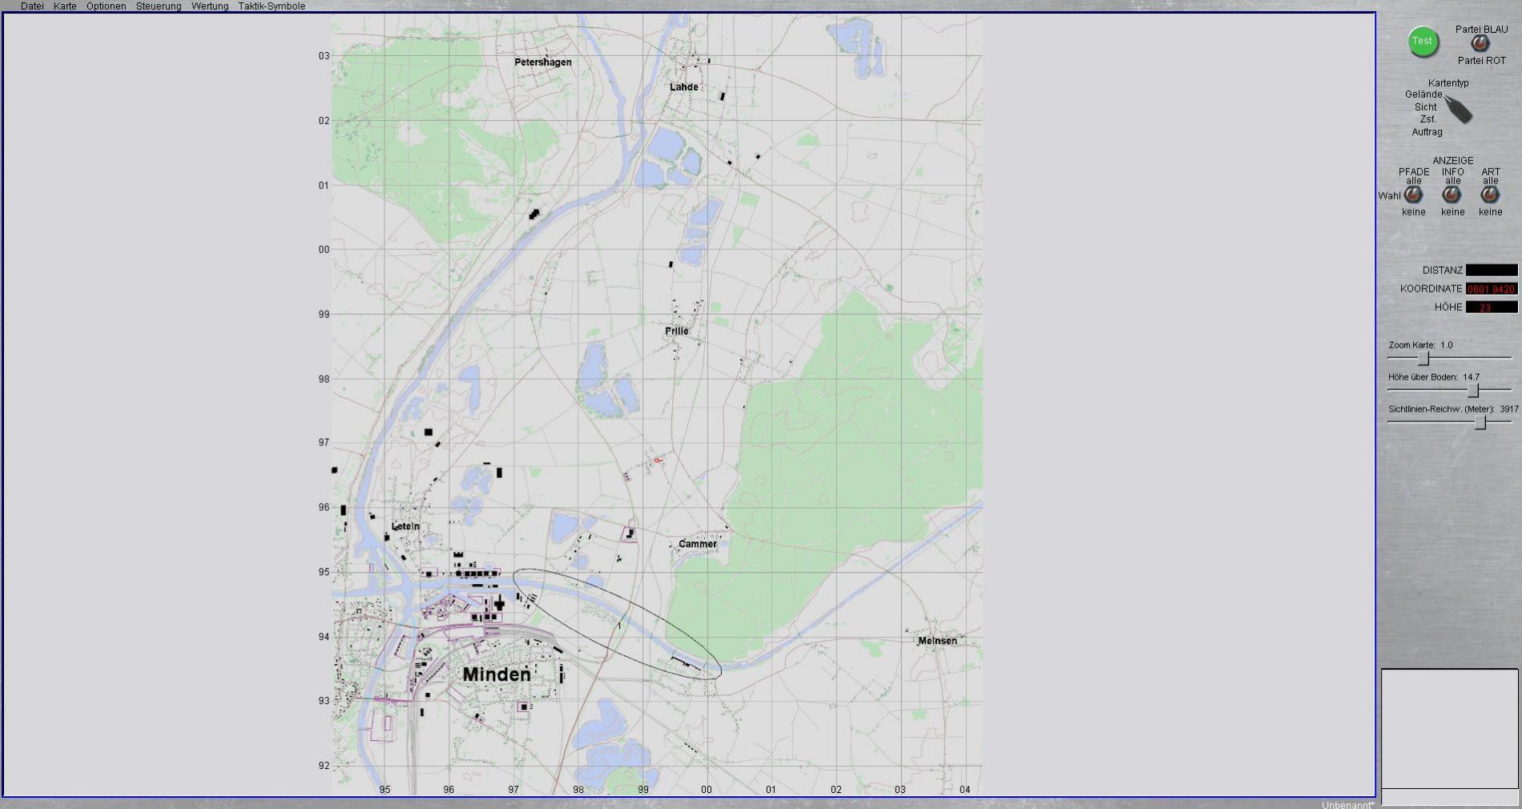The height and width of the screenshot is (809, 1522).
Task: Flip the ART display switch
Action: point(1490,195)
